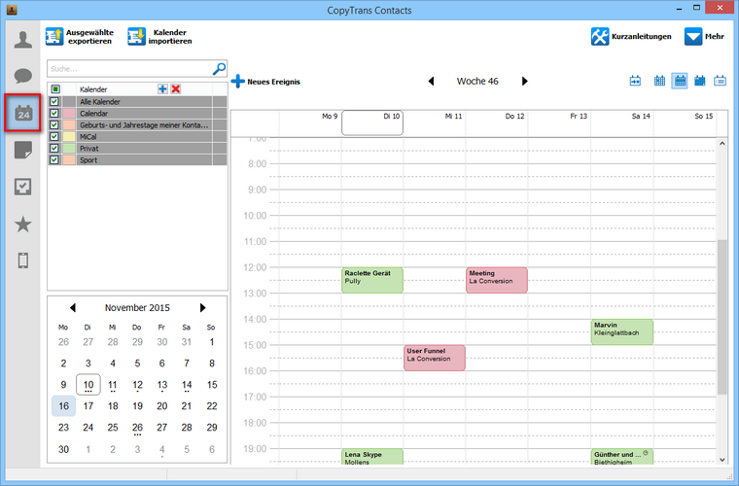Click the calendar vertical scrollbar thumb
Image resolution: width=739 pixels, height=486 pixels.
[722, 317]
